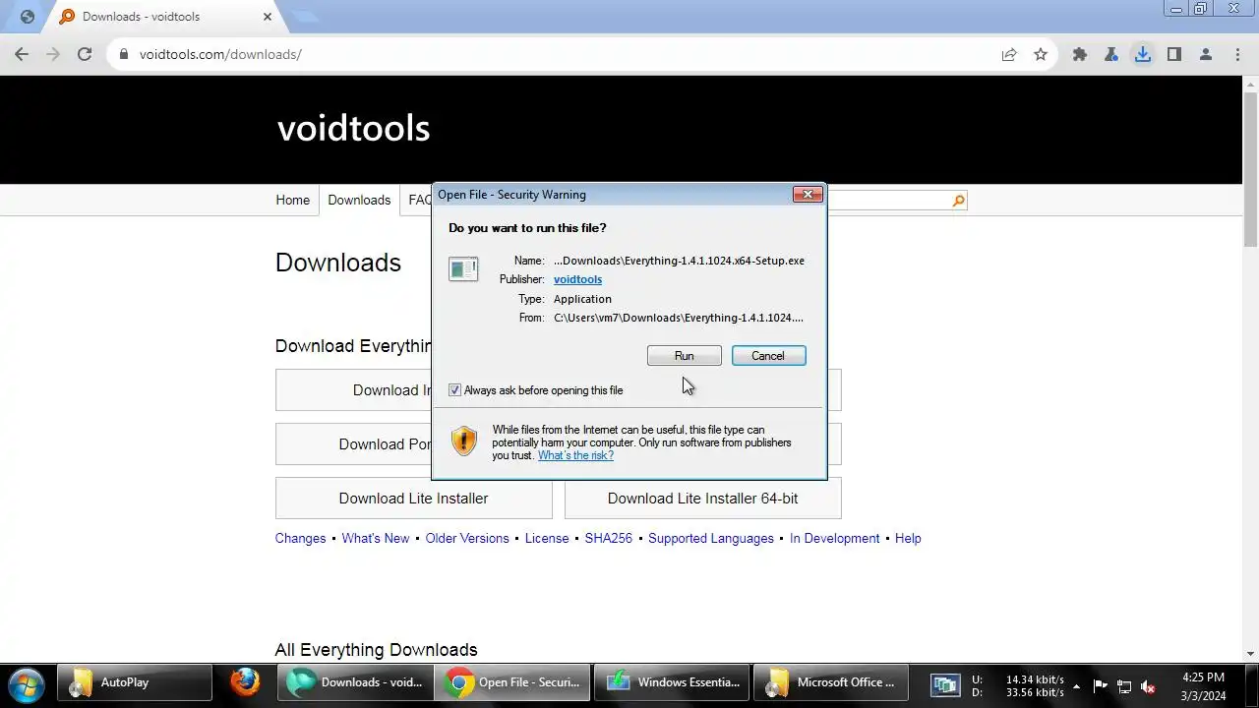Click the page vertical scrollbar thumb
This screenshot has width=1259, height=708.
(1250, 167)
